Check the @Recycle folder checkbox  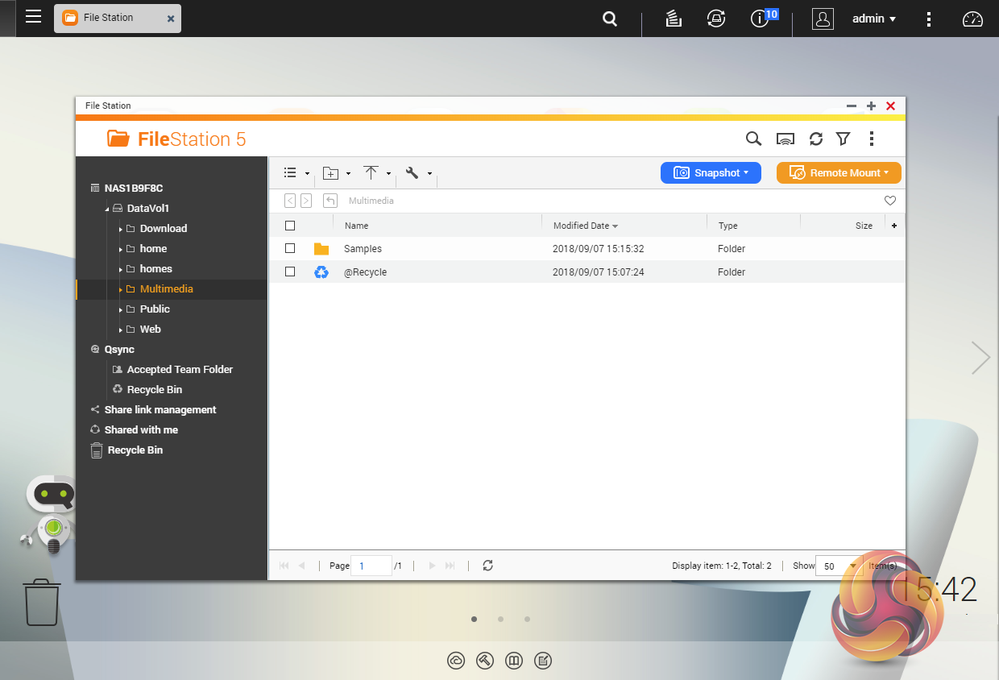click(x=290, y=272)
